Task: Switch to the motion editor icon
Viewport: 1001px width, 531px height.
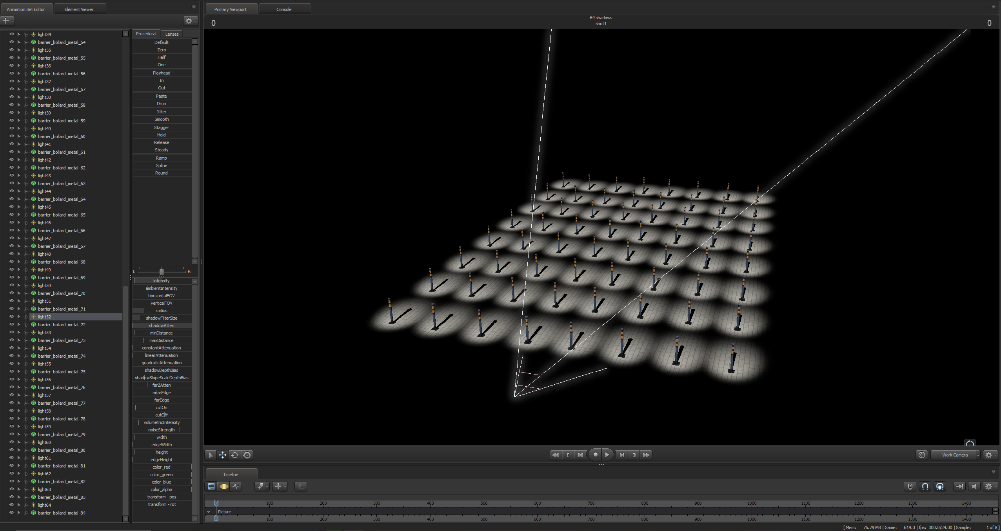Action: point(224,486)
